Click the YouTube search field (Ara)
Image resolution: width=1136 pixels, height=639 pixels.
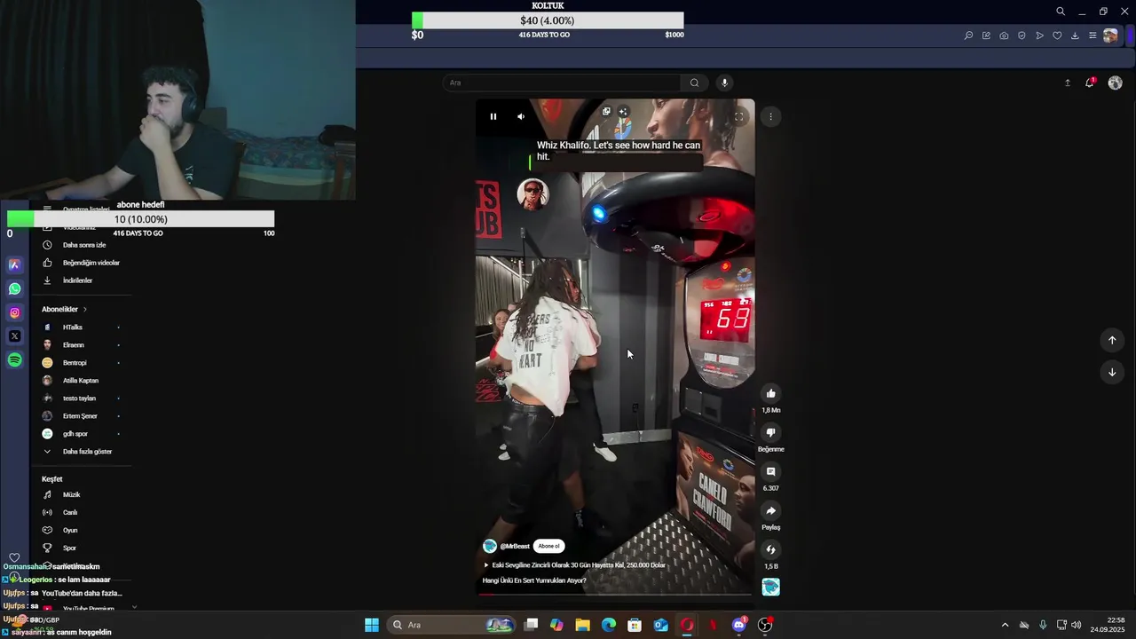pyautogui.click(x=561, y=83)
